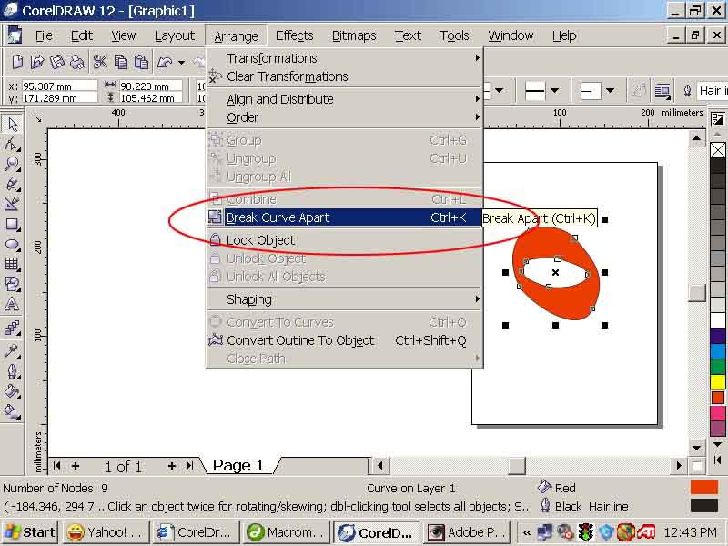Viewport: 728px width, 546px height.
Task: Switch to the Page 1 tab
Action: coord(238,465)
